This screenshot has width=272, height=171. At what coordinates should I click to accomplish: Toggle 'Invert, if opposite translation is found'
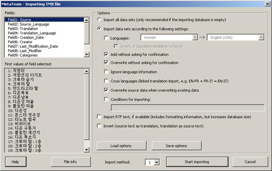click(116, 46)
